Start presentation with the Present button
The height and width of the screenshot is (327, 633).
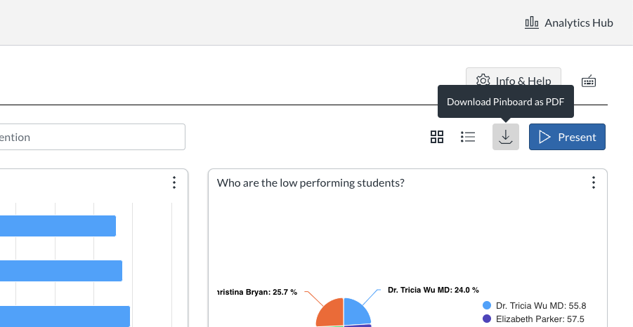[567, 137]
